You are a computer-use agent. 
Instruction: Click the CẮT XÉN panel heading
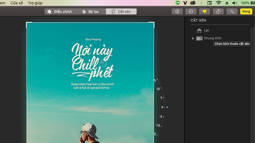coord(198,20)
